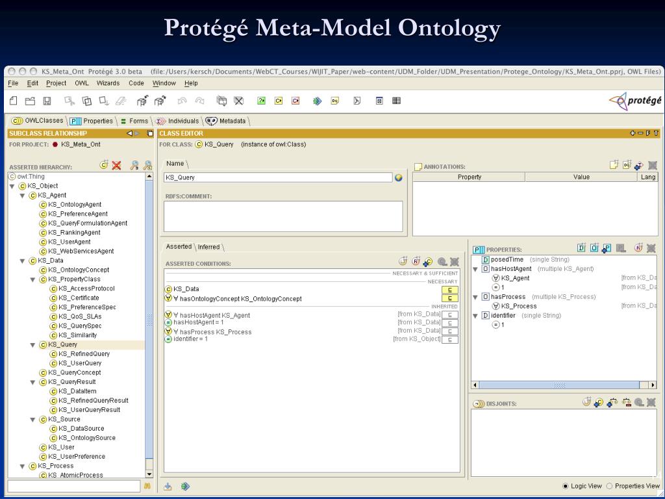Screen dimensions: 665x499
Task: Open the OWL menu
Action: coord(82,83)
